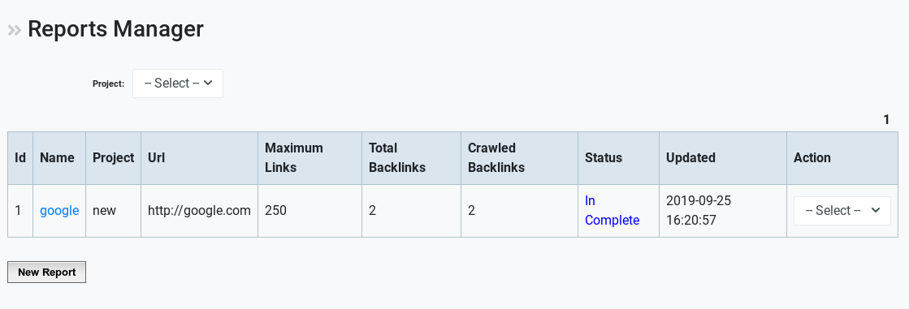Image resolution: width=909 pixels, height=309 pixels.
Task: Click the chevron arrow in Action dropdown
Action: (876, 210)
